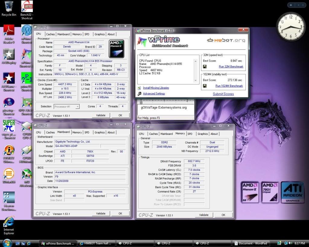The width and height of the screenshot is (309, 247).
Task: Select Graphics tab in Mainboard CPU-Z window
Action: tap(100, 132)
